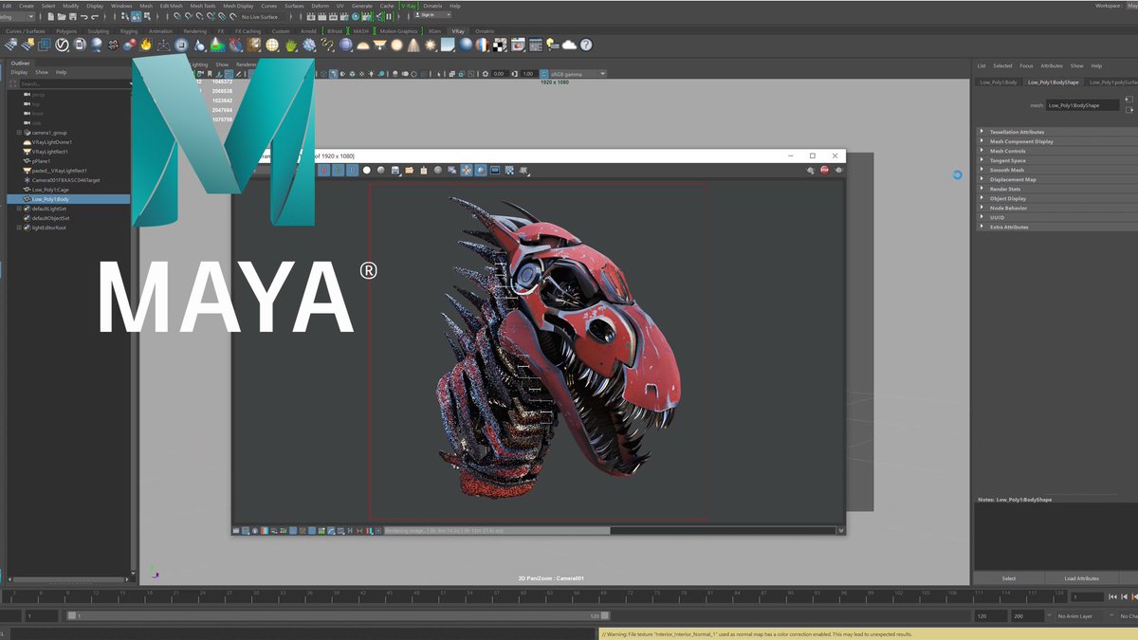Stop the render using red stop icon
This screenshot has height=640, width=1138.
824,171
